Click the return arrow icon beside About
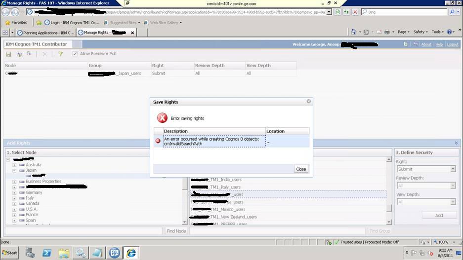 point(415,44)
